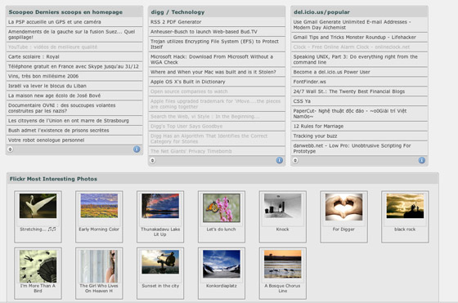The image size is (458, 303).
Task: Open the 'Let's do lunch' butterfly thumbnail
Action: point(222,208)
